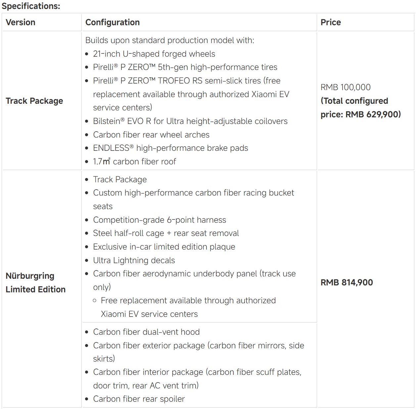Screen dimensions: 416x409
Task: Select "Carbon fiber dual-vent hood" bullet
Action: pyautogui.click(x=146, y=332)
